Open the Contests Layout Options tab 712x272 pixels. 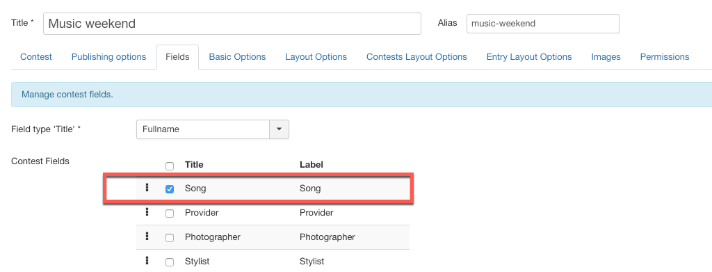coord(416,57)
